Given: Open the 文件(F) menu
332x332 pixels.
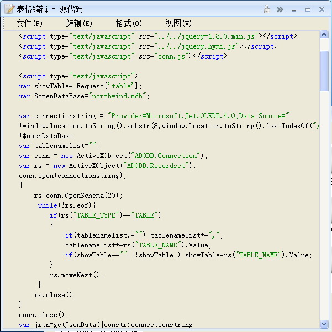Looking at the screenshot, I should coord(29,23).
